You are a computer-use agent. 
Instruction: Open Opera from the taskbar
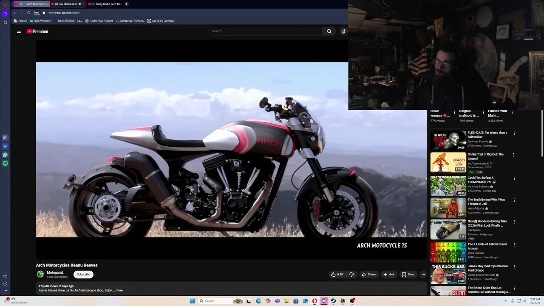(x=314, y=301)
